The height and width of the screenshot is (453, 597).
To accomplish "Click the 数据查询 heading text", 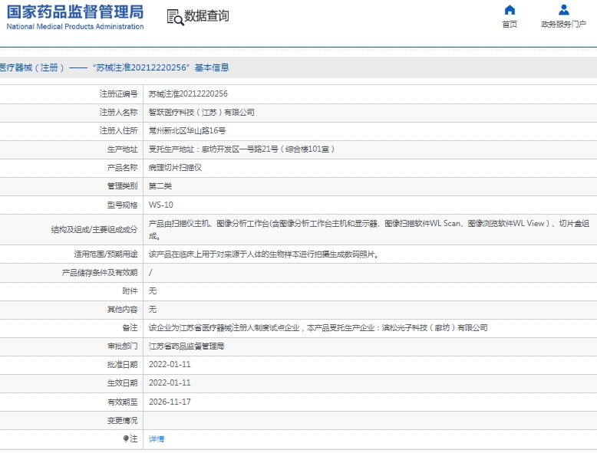I will 206,16.
